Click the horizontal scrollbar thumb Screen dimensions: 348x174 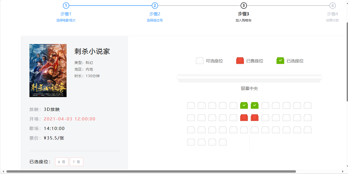pos(151,172)
